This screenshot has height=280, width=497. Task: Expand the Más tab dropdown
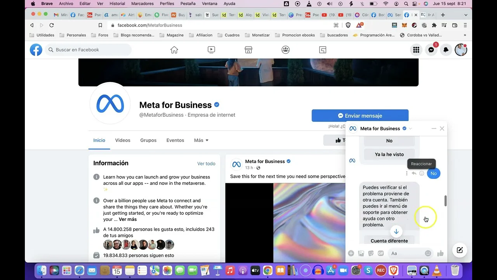coord(201,140)
